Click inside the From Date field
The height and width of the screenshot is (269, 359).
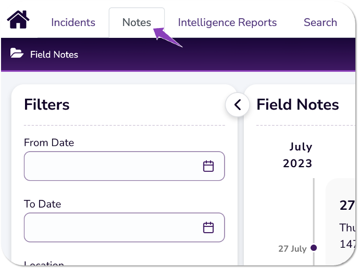109,166
